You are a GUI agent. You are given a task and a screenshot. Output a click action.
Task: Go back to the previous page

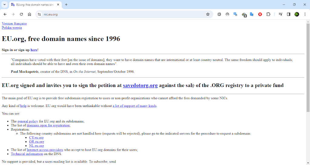[5, 14]
